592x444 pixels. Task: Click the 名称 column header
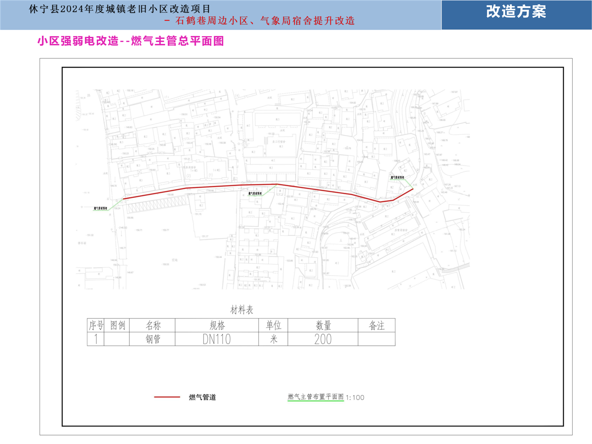coord(153,326)
